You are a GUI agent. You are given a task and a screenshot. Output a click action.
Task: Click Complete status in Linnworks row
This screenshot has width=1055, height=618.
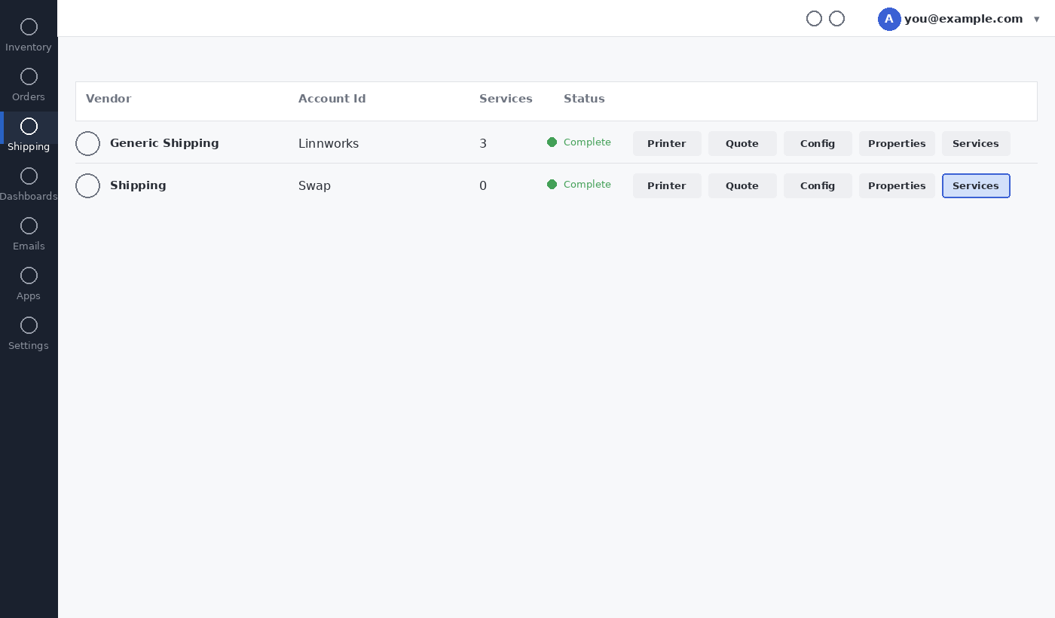tap(587, 142)
